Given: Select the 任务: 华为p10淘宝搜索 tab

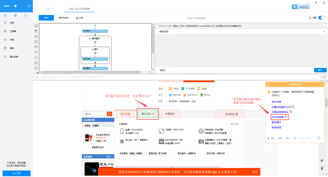Looking at the screenshot, I should click(x=79, y=9).
